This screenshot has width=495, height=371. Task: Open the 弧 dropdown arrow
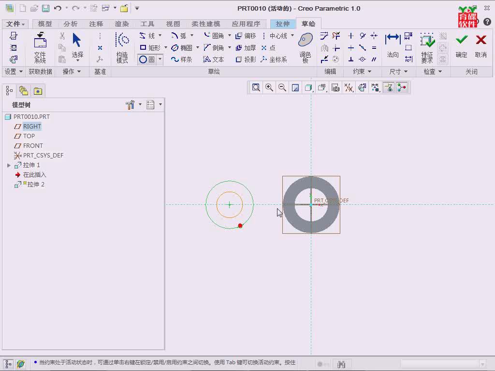pyautogui.click(x=191, y=35)
